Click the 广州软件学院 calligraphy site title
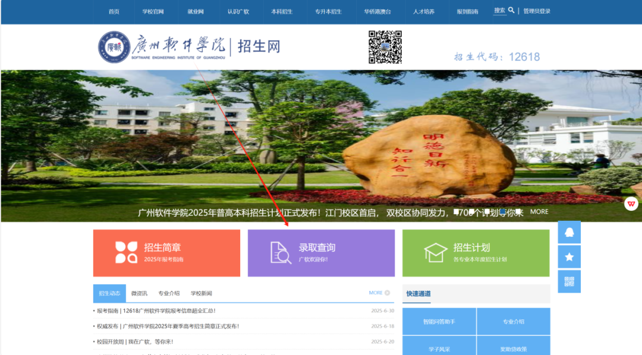 click(178, 45)
